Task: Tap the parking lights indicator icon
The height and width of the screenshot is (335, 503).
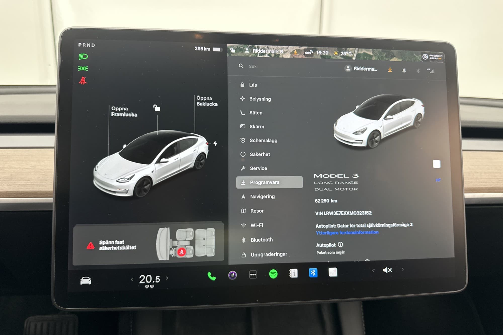Action: pyautogui.click(x=83, y=68)
